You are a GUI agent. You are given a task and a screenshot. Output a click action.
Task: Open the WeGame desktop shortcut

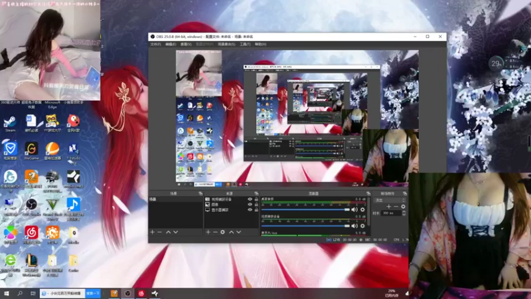tap(31, 151)
